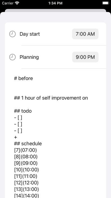Tap the clock icon beside Planning
Viewport: 111px width, 198px height.
coord(12,57)
